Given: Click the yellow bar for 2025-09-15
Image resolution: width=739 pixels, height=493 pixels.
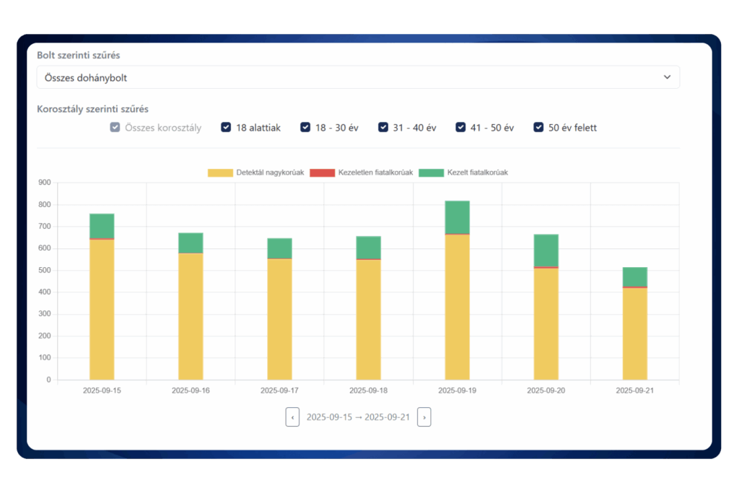Looking at the screenshot, I should coord(102,310).
